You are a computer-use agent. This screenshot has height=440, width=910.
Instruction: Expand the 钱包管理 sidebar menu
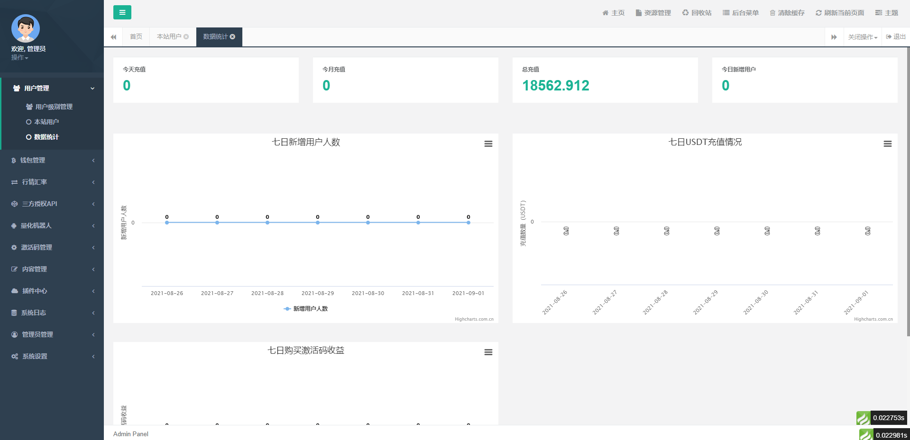click(x=52, y=160)
